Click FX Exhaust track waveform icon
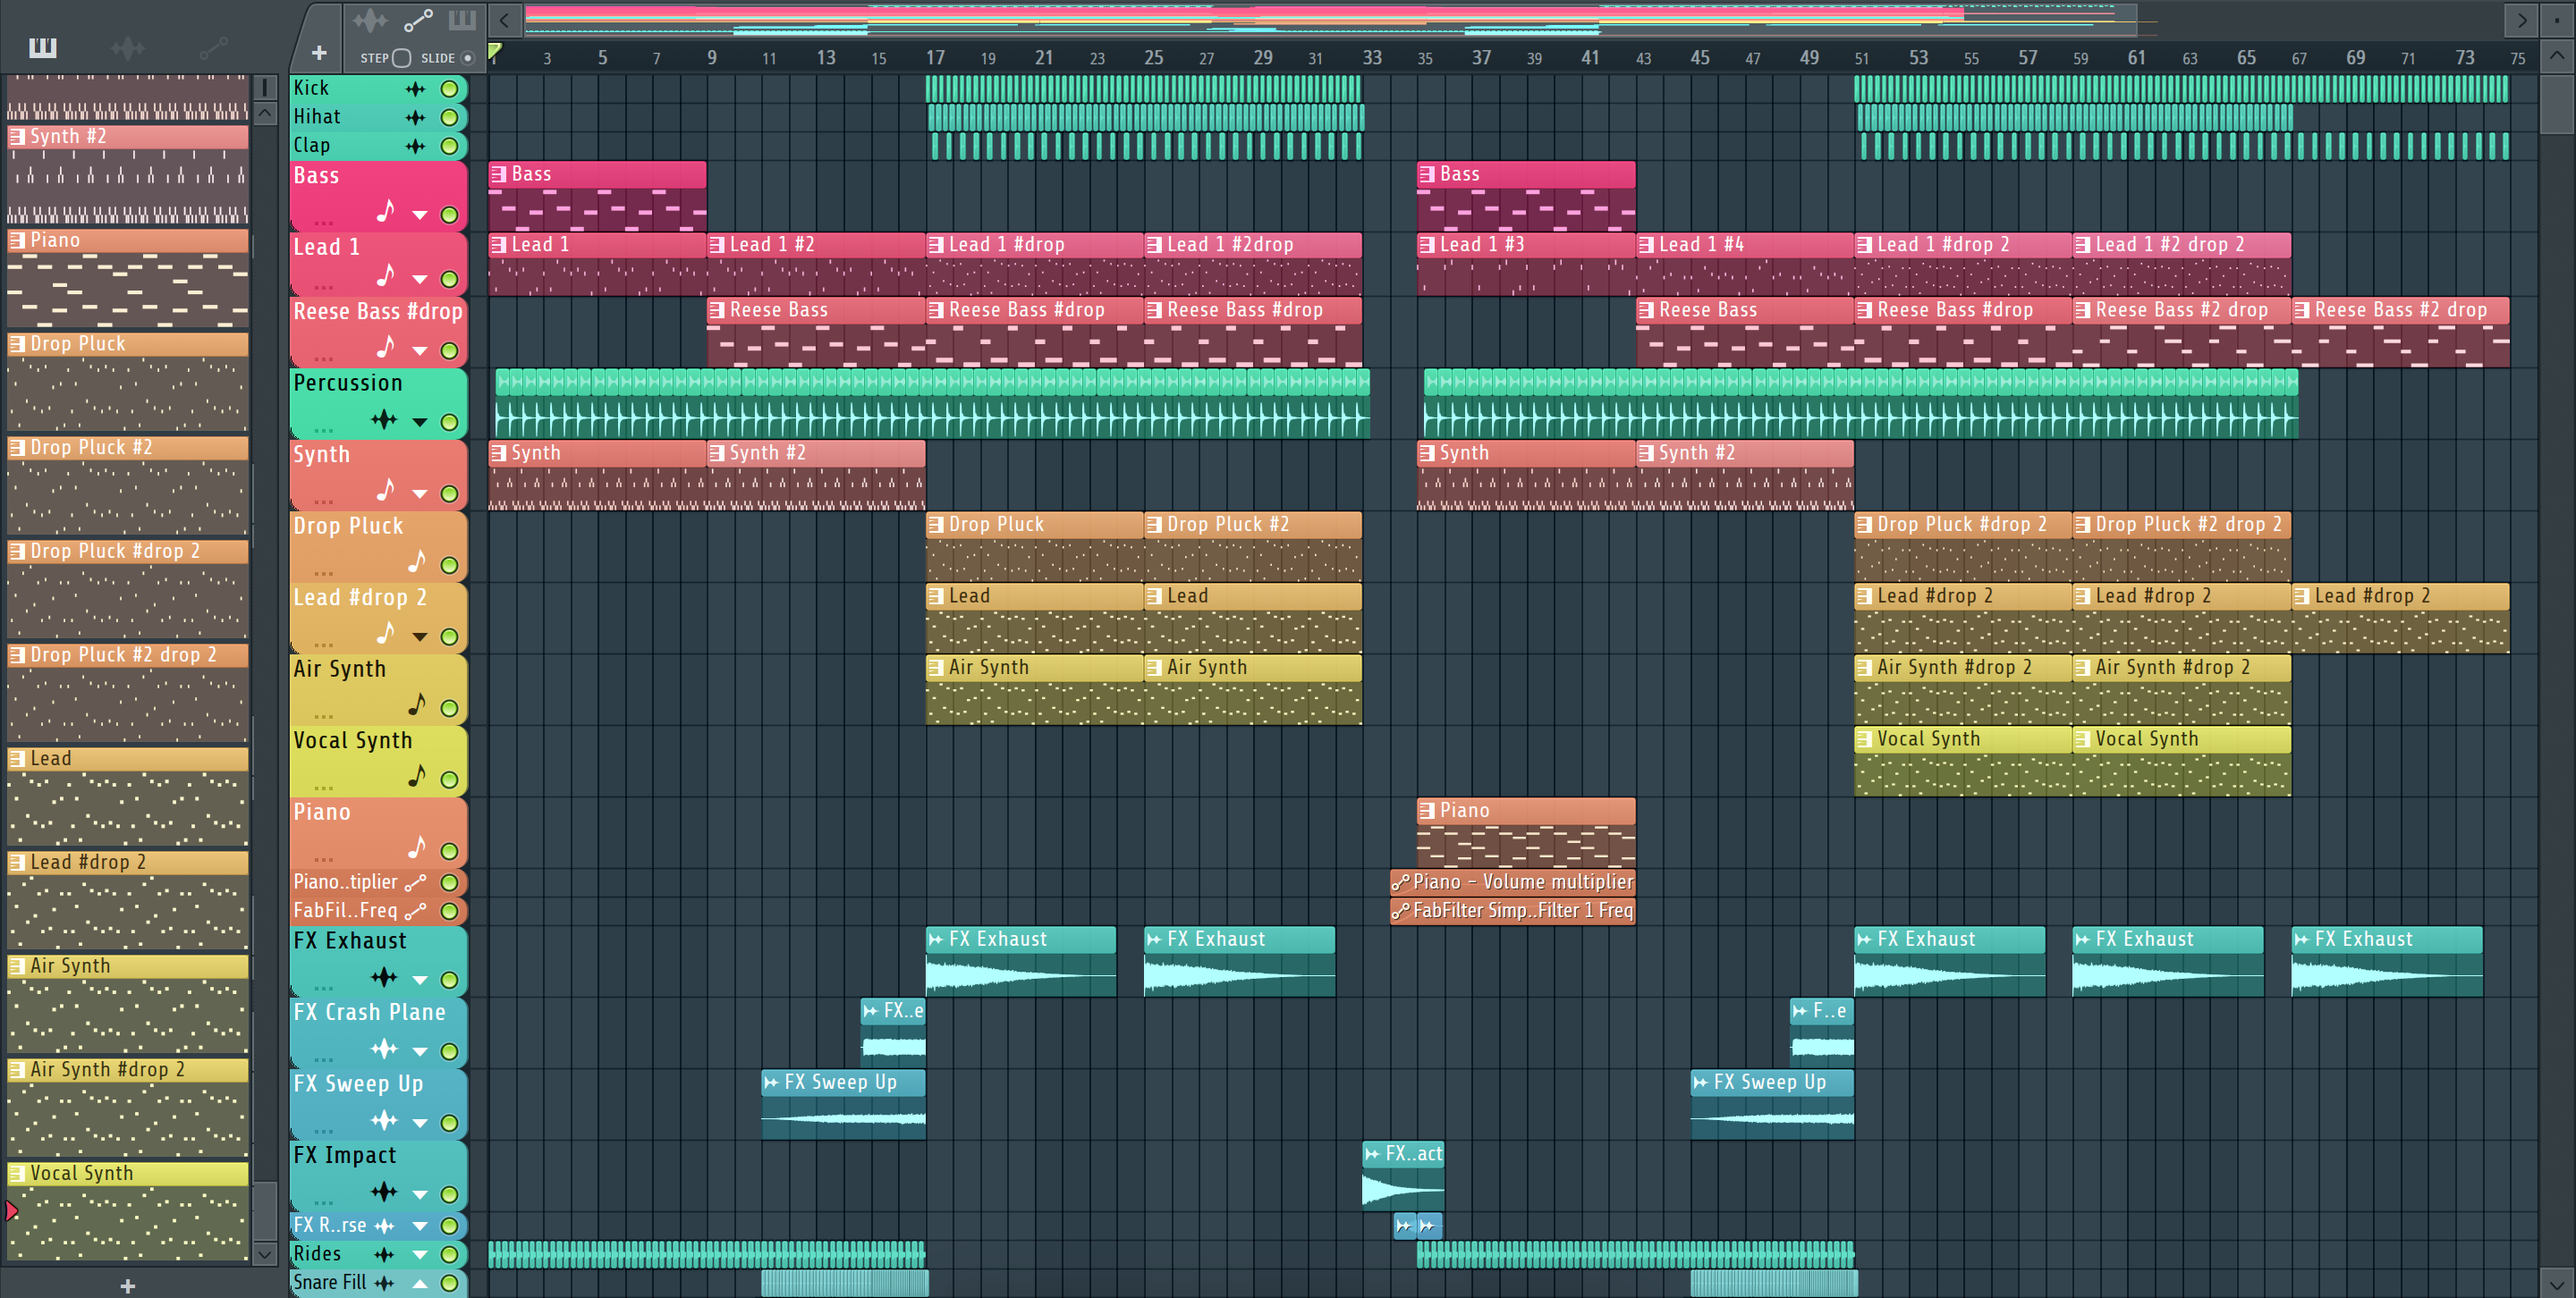 (x=384, y=977)
